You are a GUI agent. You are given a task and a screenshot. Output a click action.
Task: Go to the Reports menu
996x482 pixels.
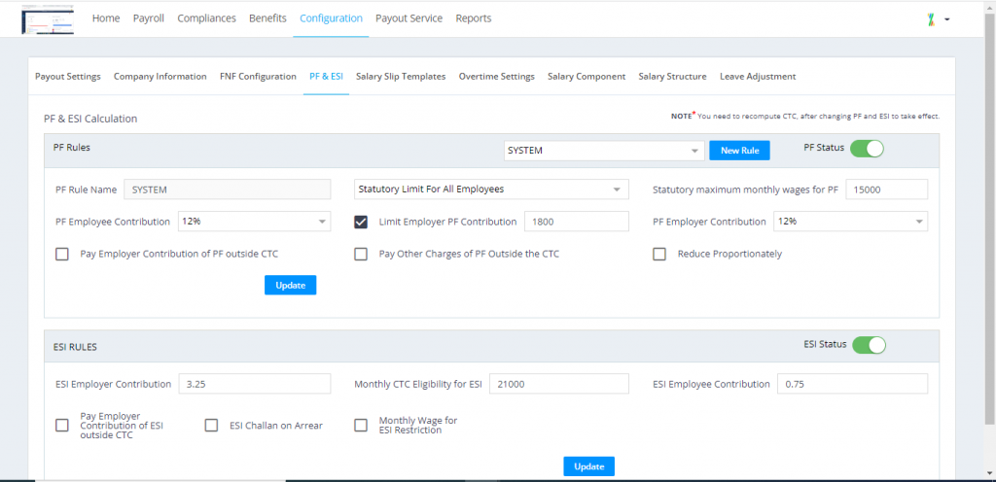click(474, 18)
